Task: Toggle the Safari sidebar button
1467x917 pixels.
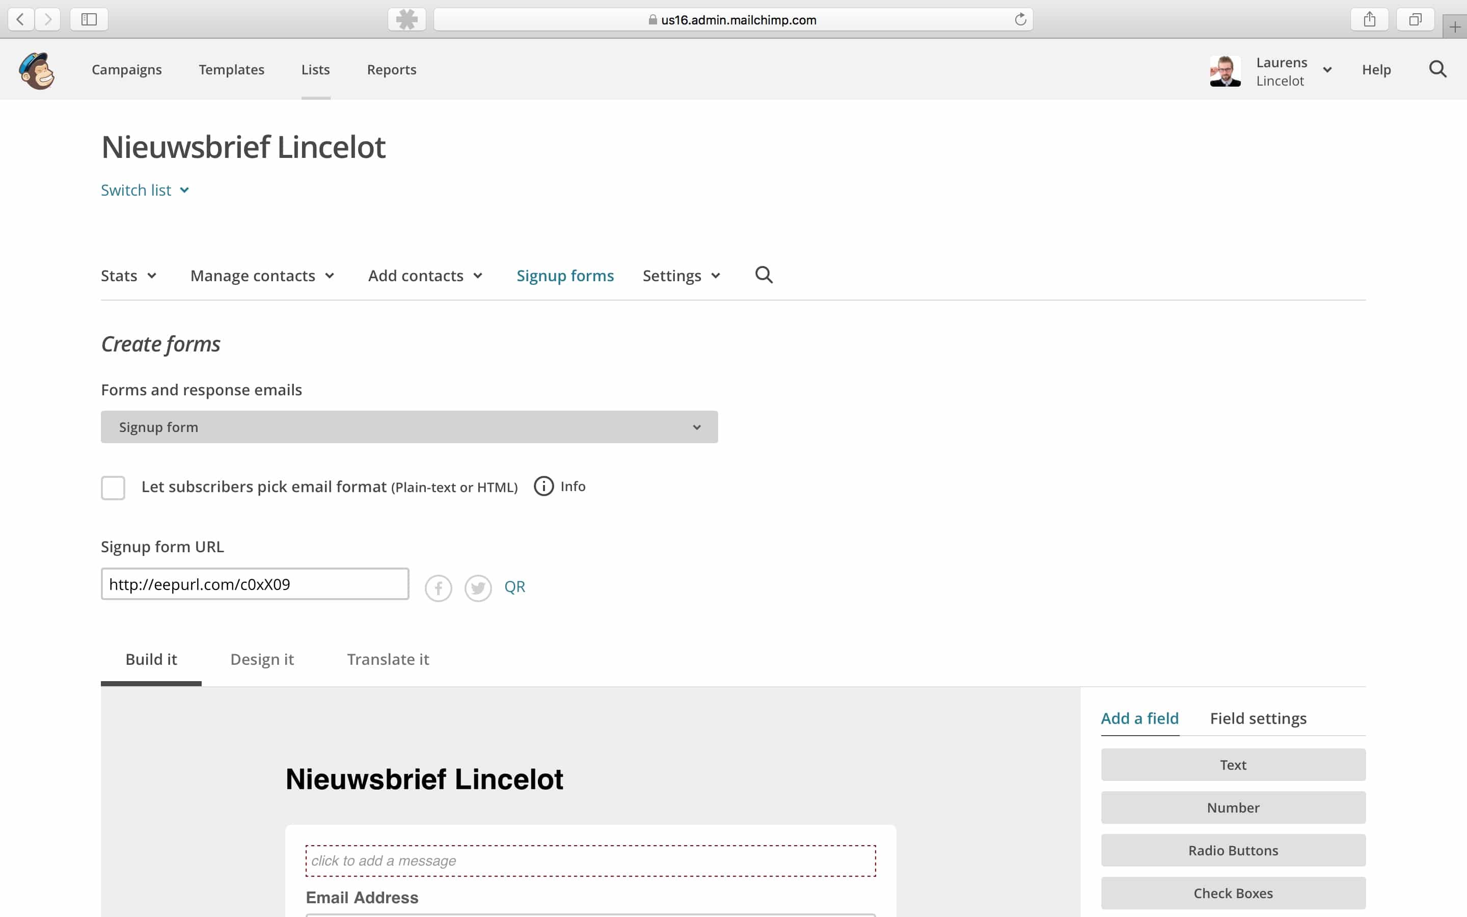Action: 89,19
